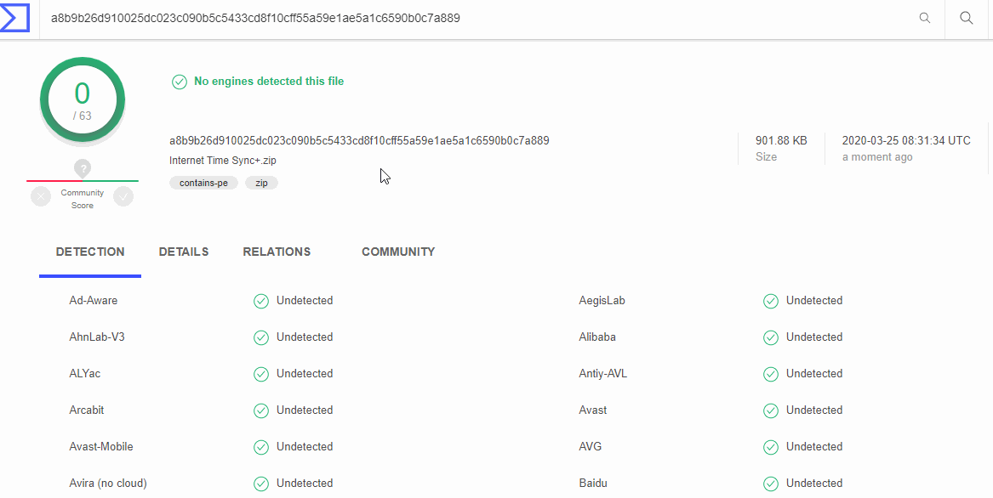Click the check icon in Ad-Aware row
Image resolution: width=993 pixels, height=498 pixels.
tap(261, 301)
